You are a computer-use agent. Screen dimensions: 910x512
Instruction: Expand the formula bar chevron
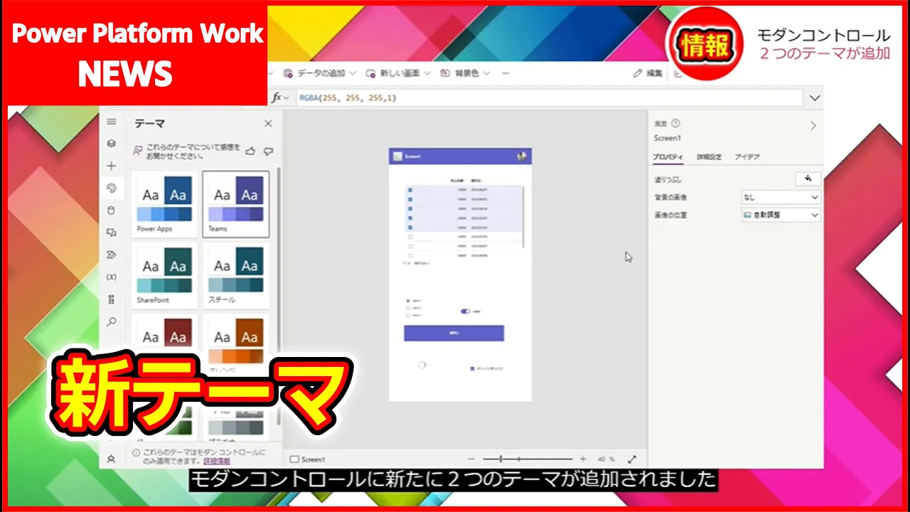pos(815,98)
